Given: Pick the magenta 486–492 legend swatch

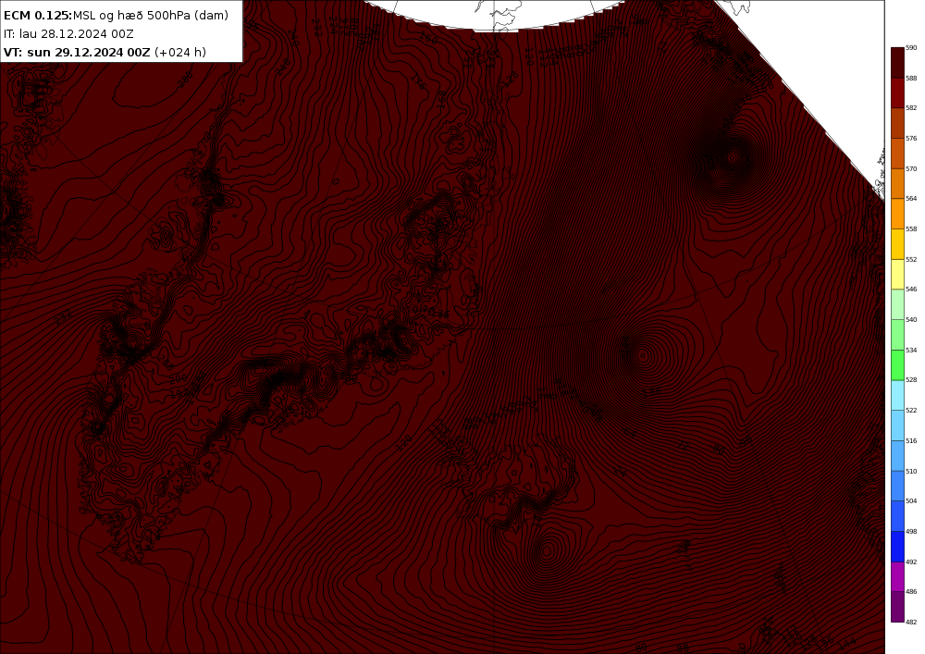Looking at the screenshot, I should (897, 576).
